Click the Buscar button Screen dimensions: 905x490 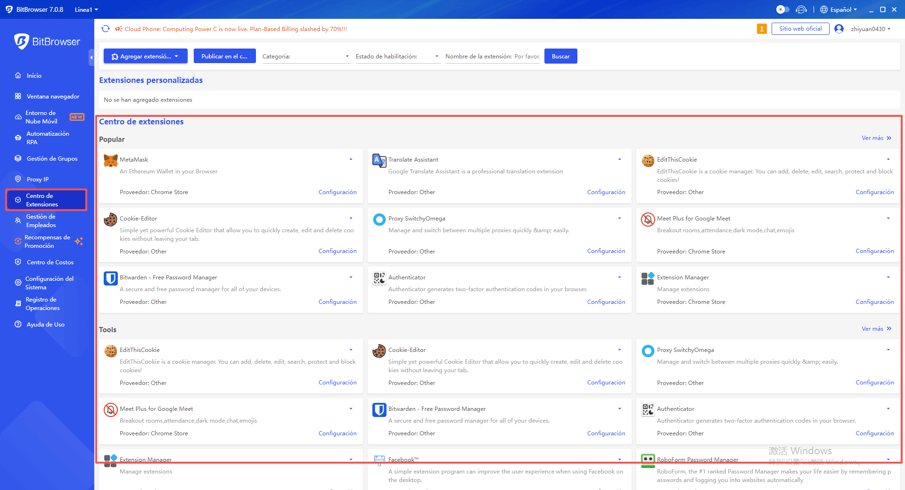(560, 56)
